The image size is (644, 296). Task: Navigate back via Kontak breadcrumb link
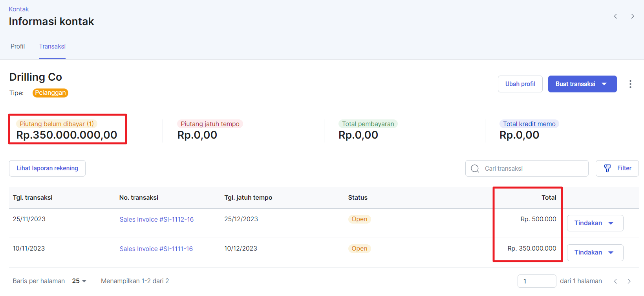click(19, 9)
